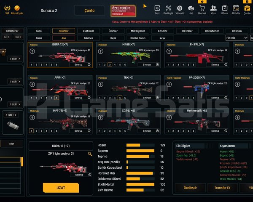This screenshot has height=202, width=253.
Task: Select the FN FAL[+7] weapon card
Action: tap(196, 55)
